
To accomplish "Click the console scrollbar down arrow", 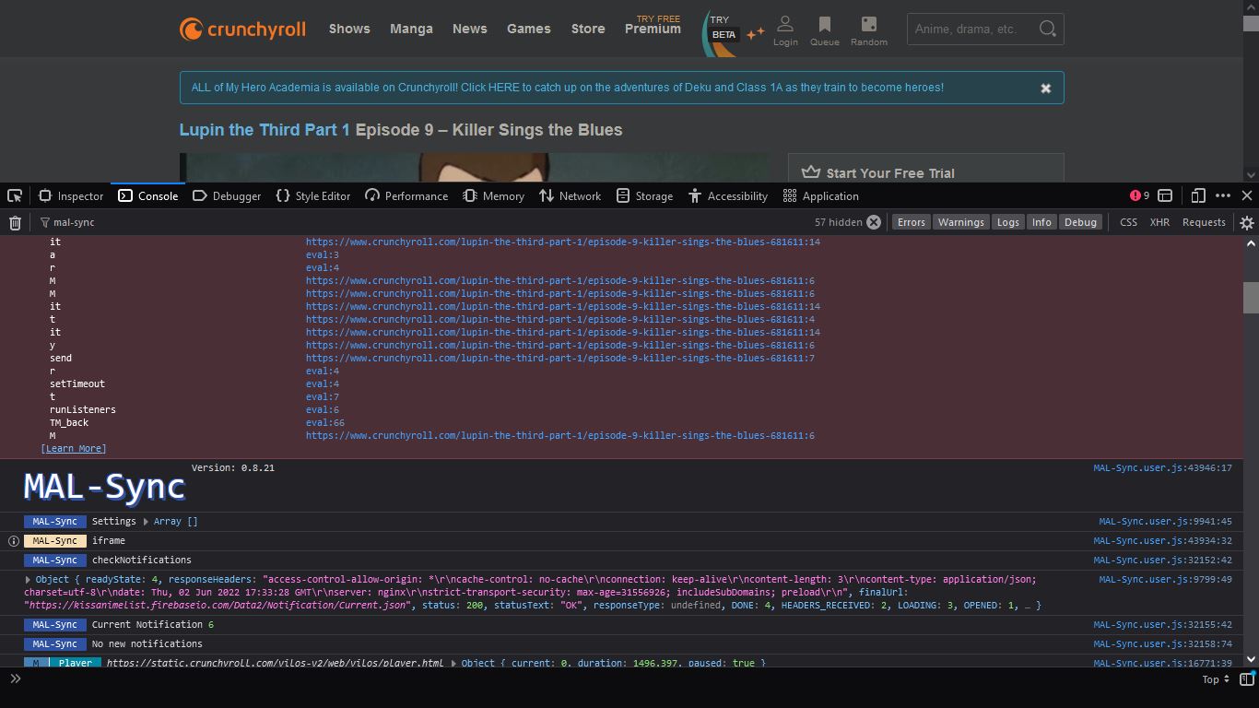I will coord(1251,659).
